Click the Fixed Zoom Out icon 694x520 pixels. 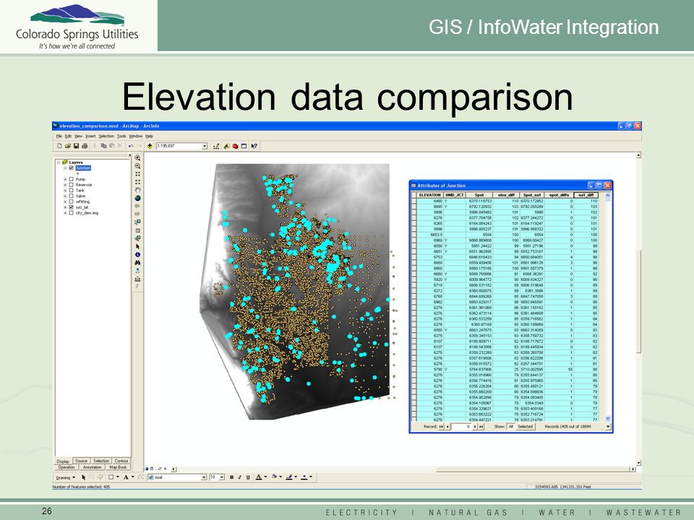click(x=137, y=182)
